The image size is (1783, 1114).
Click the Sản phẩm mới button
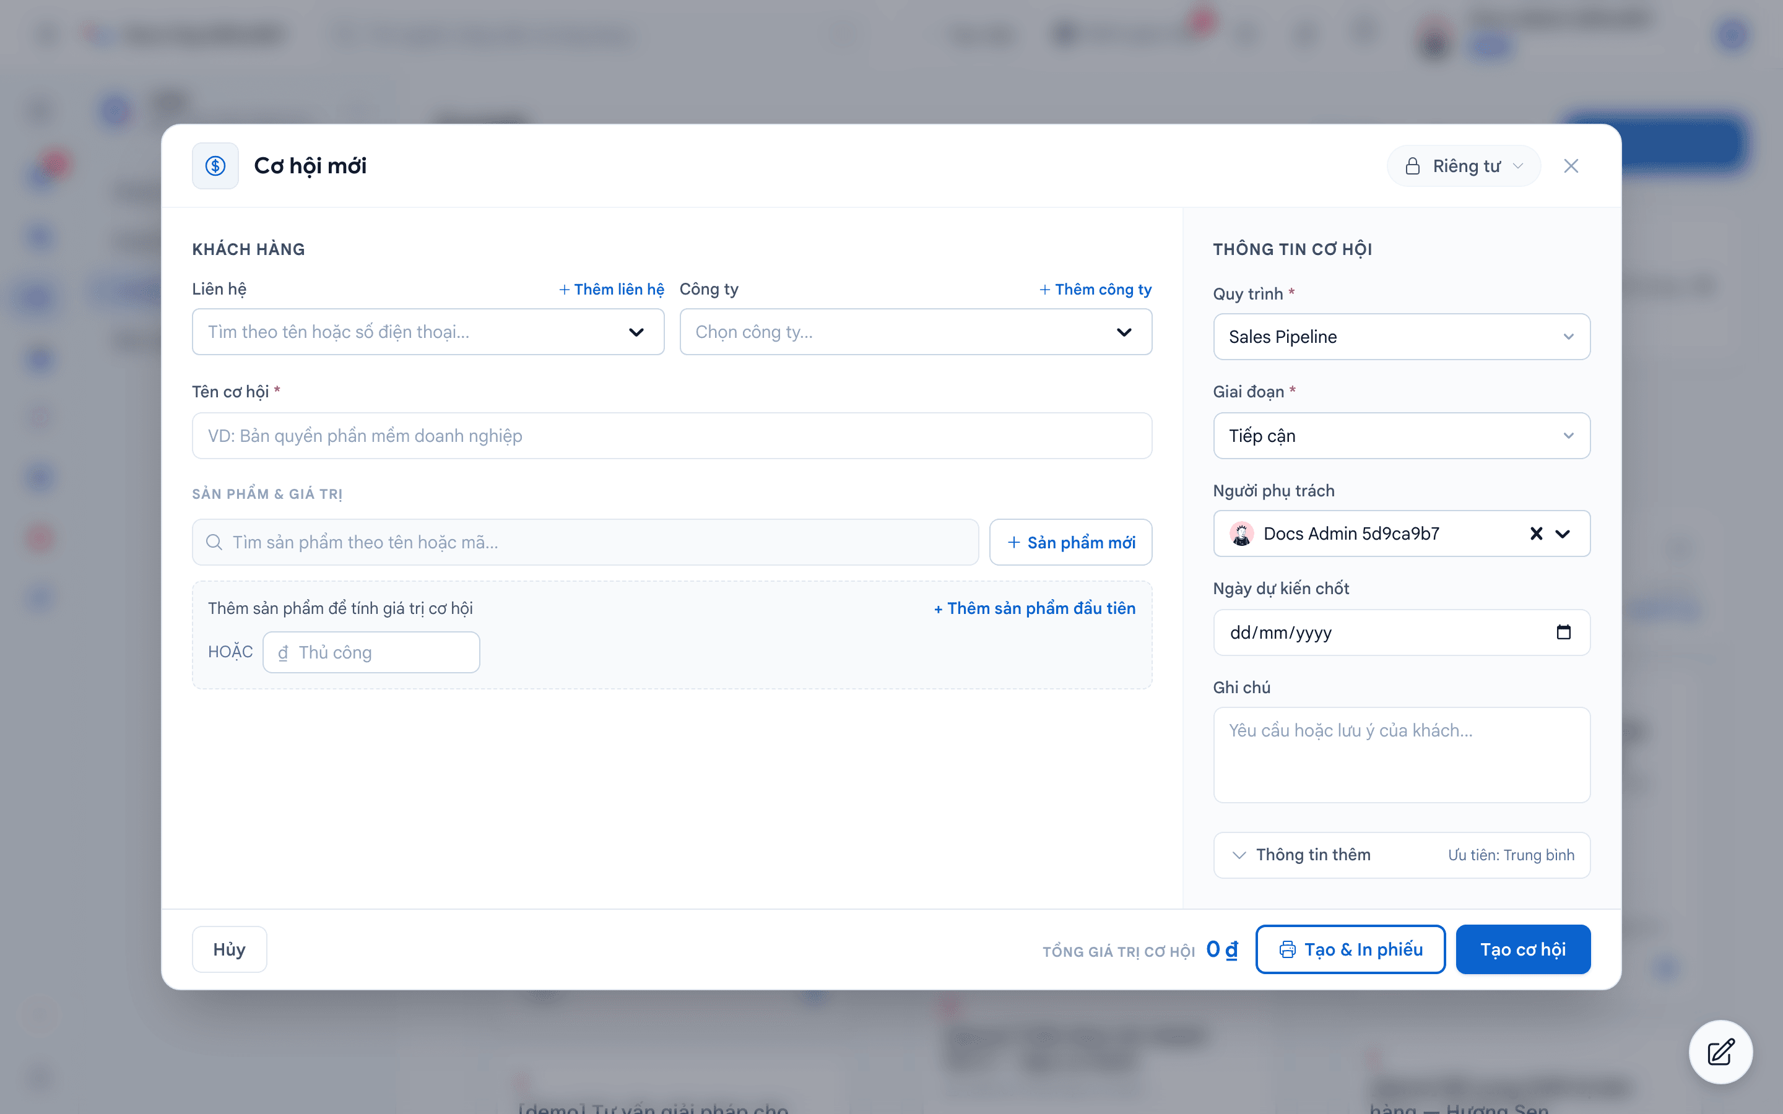pyautogui.click(x=1070, y=542)
